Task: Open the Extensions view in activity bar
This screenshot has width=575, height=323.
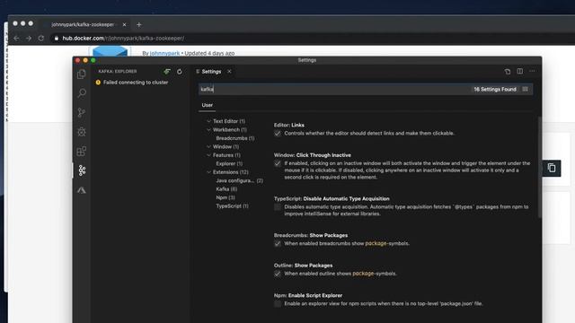Action: (82, 151)
